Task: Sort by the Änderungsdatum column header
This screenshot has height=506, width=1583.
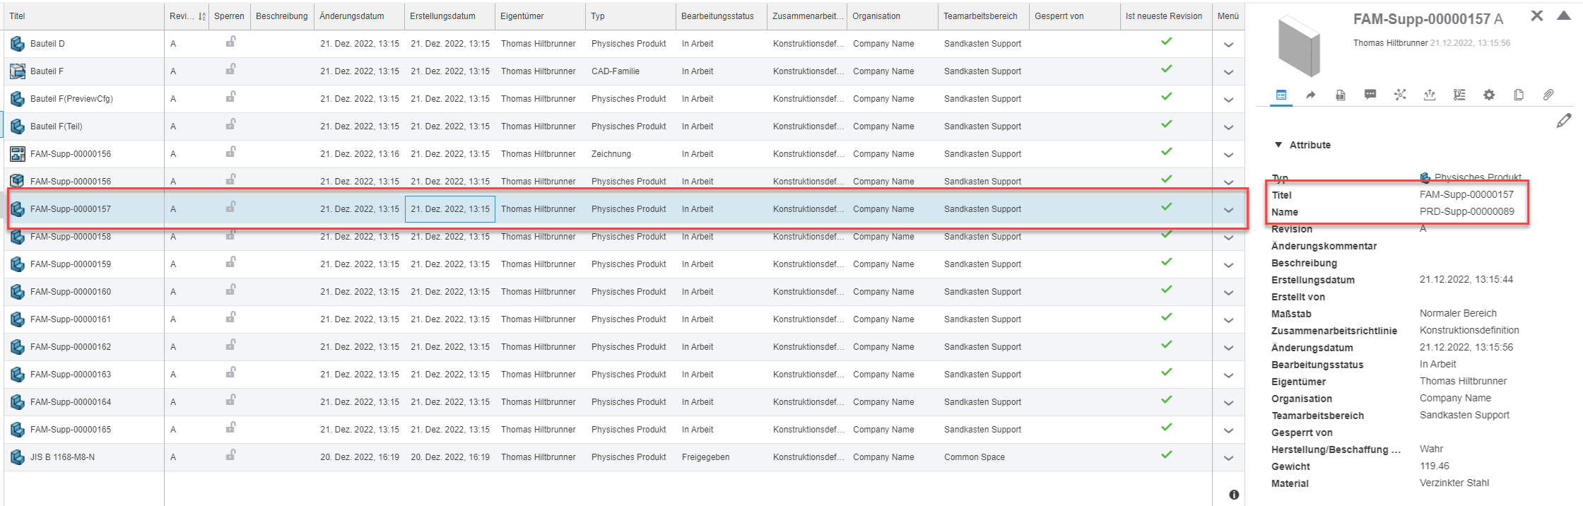Action: (352, 16)
